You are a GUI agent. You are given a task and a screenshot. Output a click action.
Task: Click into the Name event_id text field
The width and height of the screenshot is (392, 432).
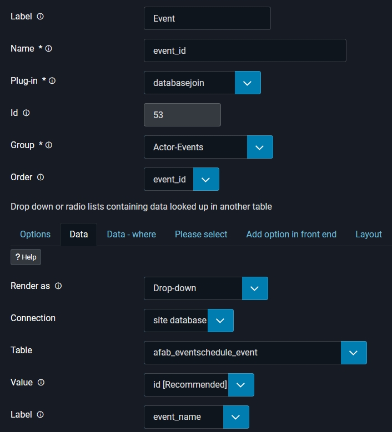(245, 50)
